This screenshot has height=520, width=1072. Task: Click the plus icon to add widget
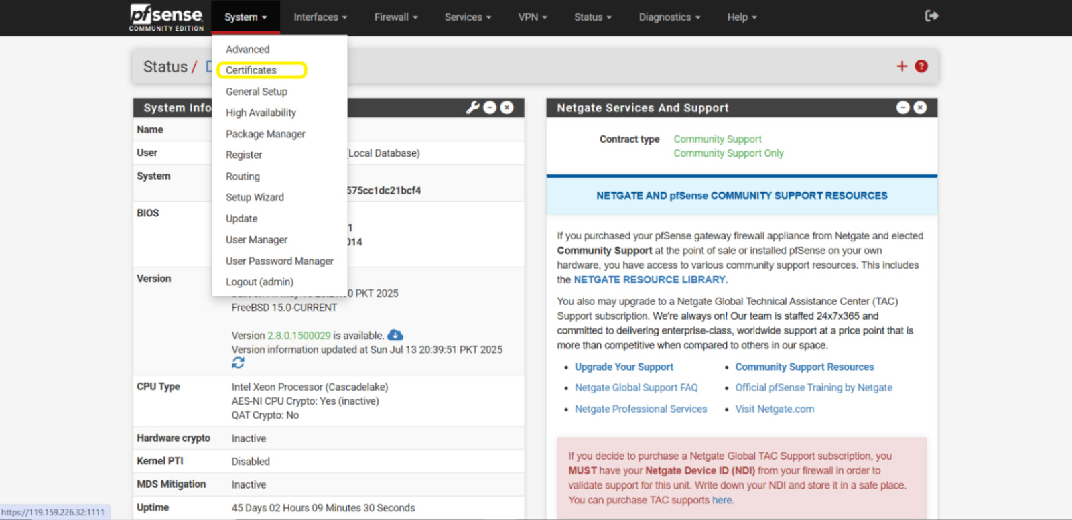tap(902, 66)
